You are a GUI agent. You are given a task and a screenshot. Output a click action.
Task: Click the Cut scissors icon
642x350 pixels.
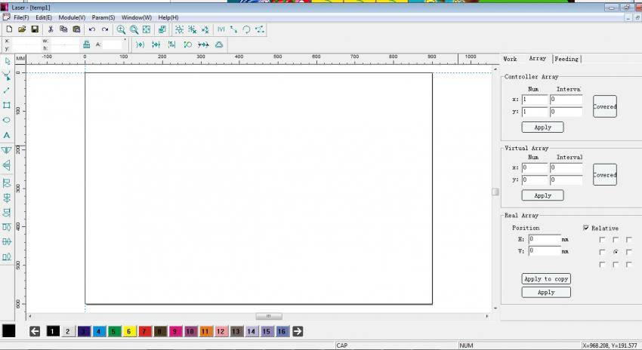click(x=51, y=29)
